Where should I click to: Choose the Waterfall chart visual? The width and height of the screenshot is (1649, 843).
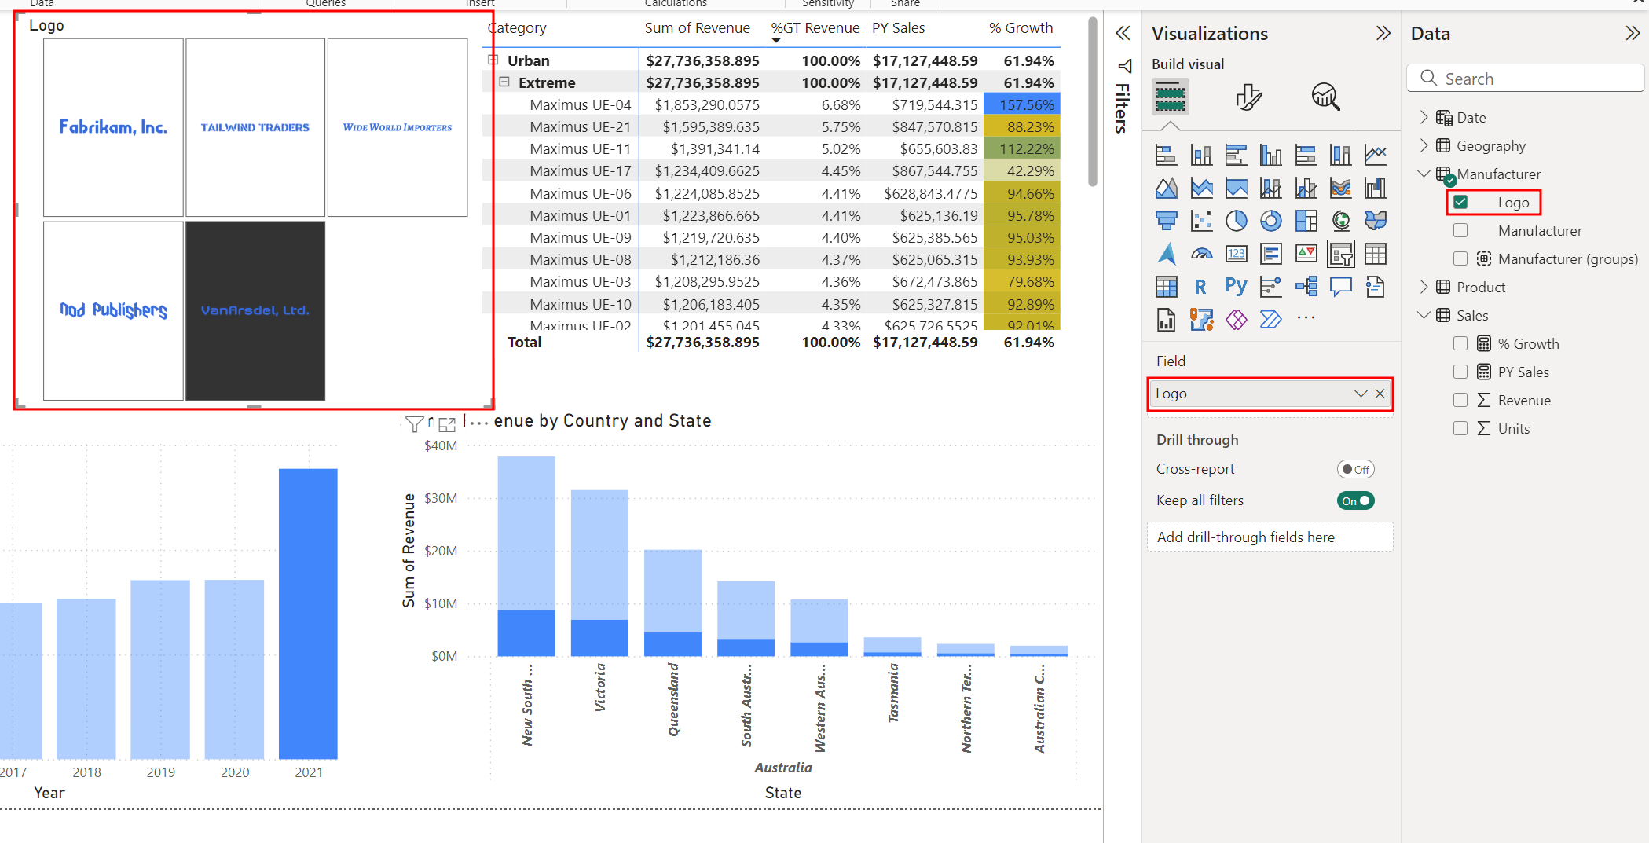pyautogui.click(x=1376, y=188)
